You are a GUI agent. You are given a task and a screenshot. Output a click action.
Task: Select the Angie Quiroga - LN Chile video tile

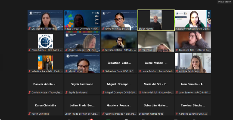[82, 41]
